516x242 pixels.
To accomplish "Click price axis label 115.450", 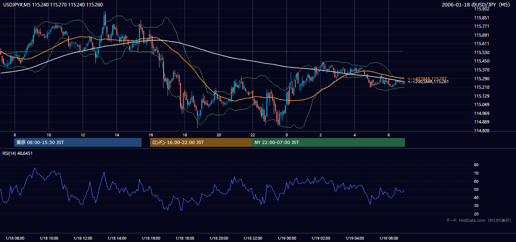I will pos(482,61).
